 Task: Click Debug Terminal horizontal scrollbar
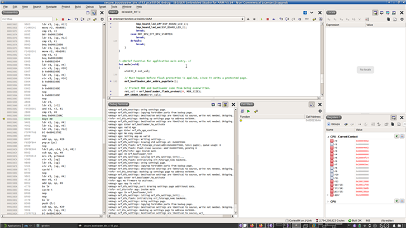pos(171,216)
